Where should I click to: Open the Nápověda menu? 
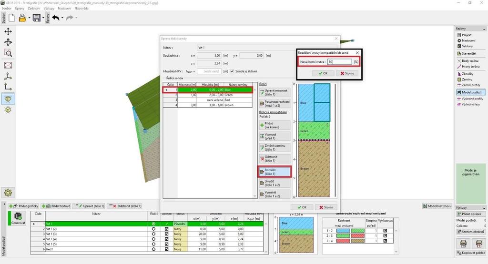81,9
